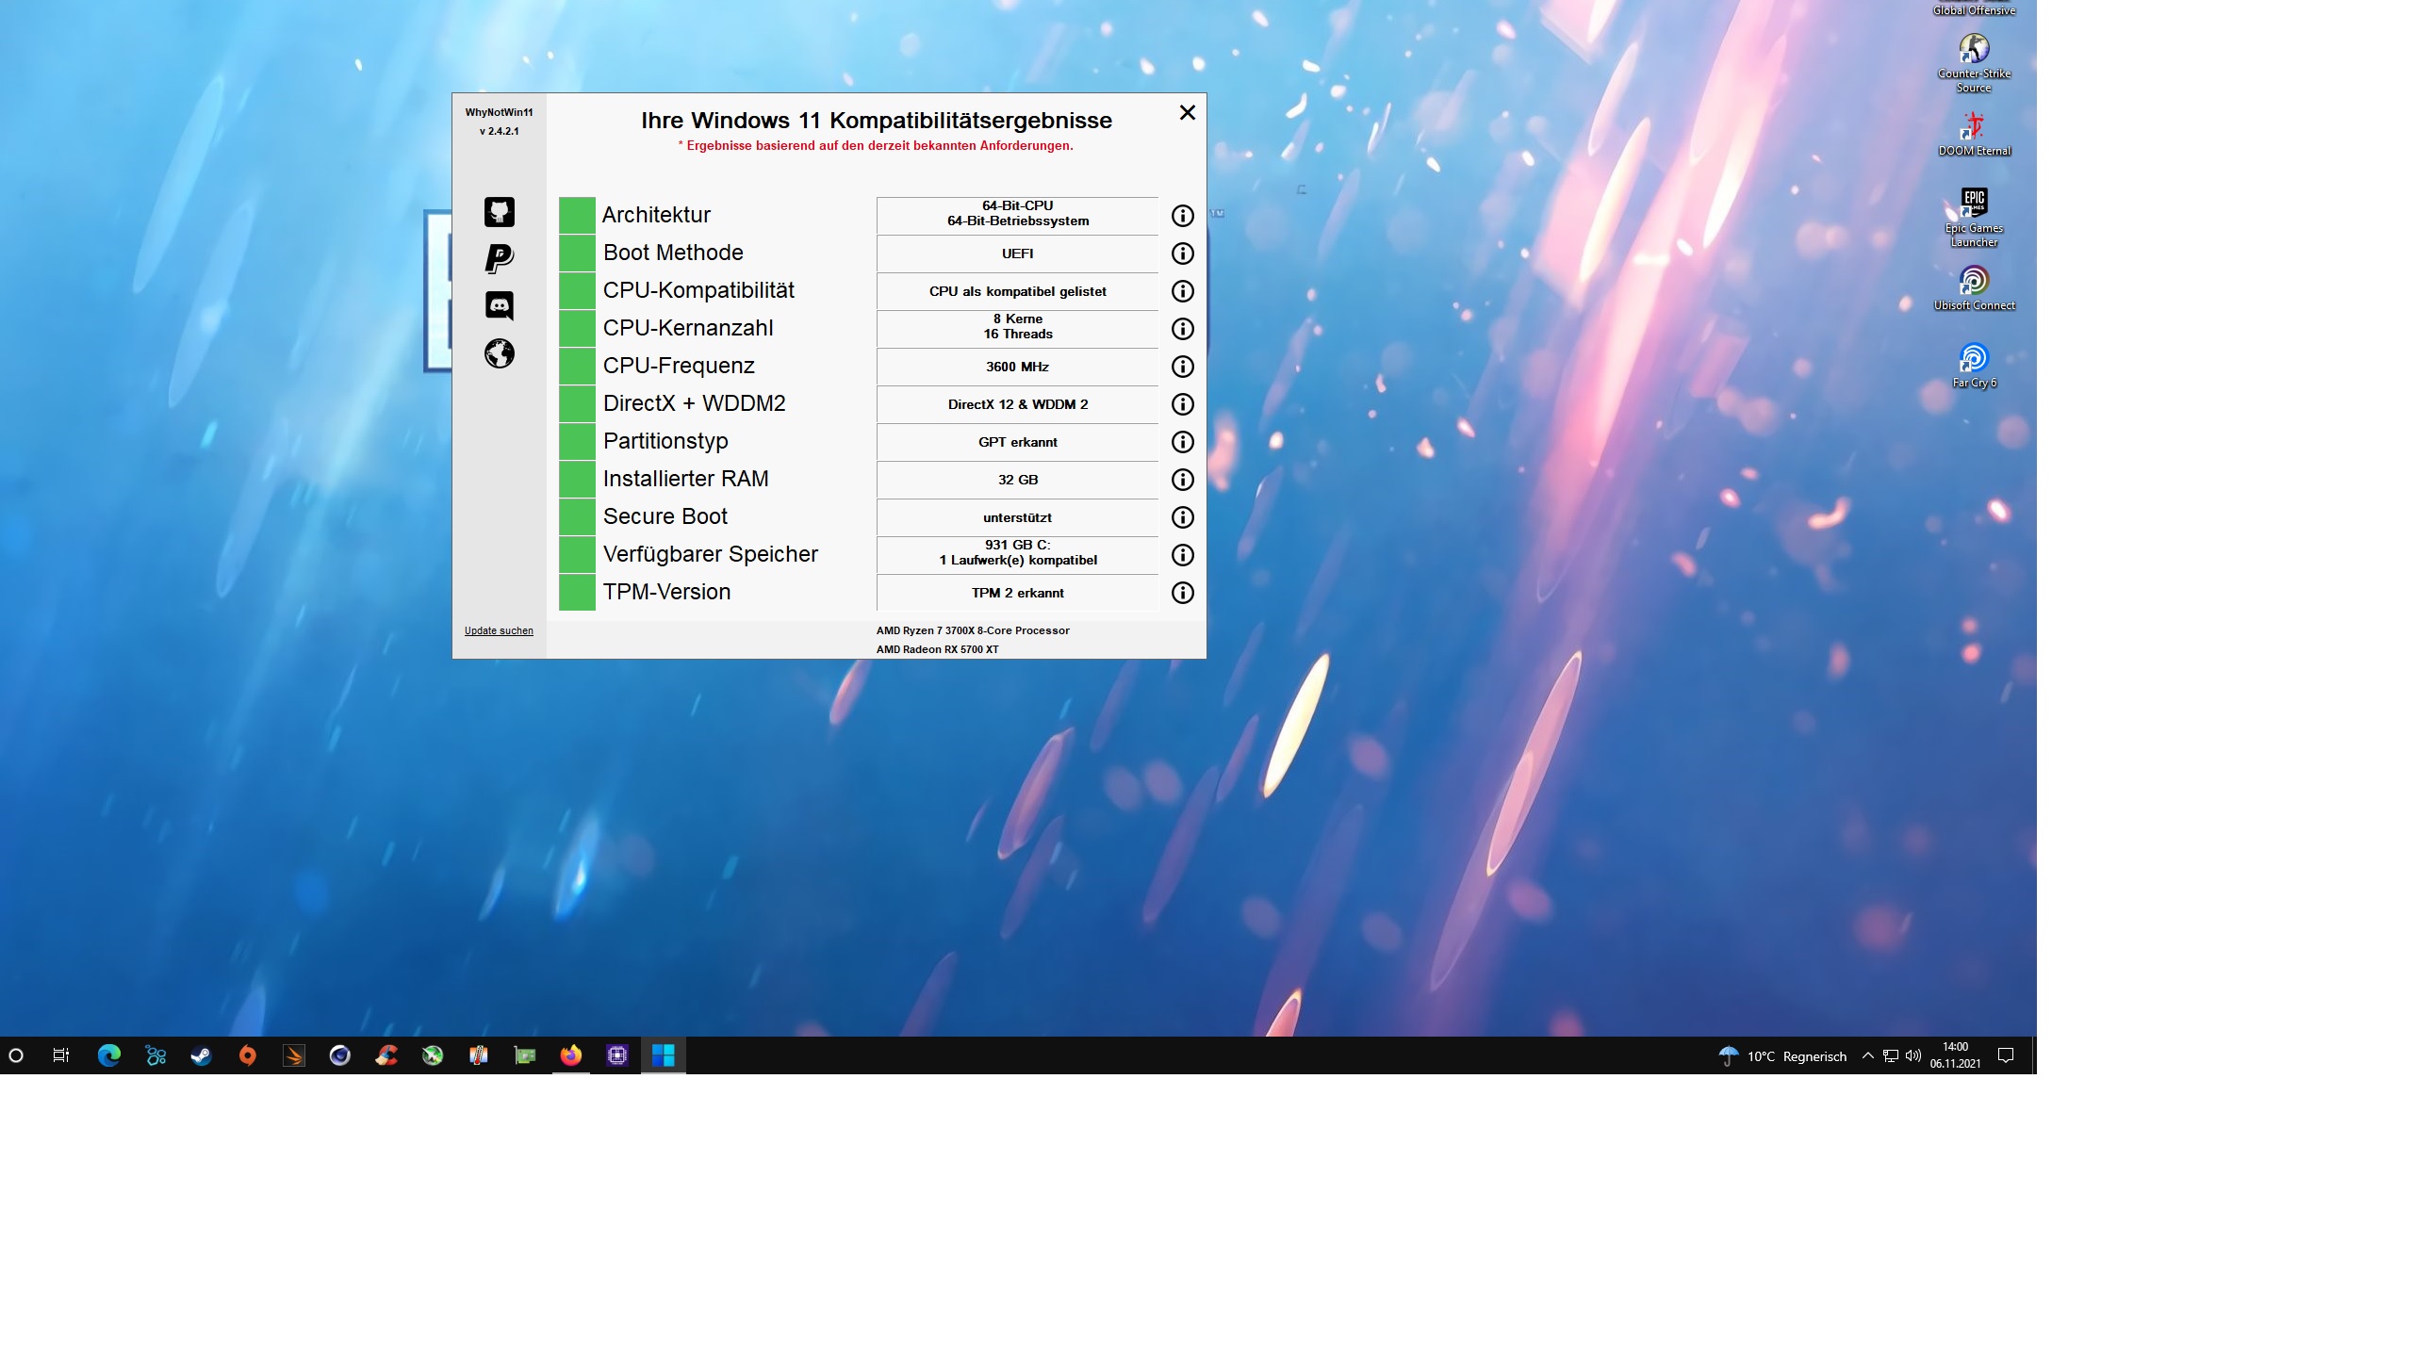Expand the hidden system tray icons
The image size is (2413, 1357).
click(1867, 1055)
